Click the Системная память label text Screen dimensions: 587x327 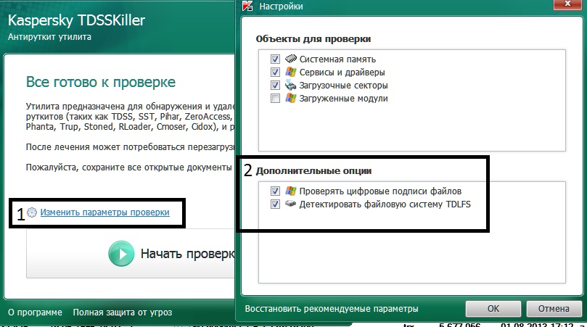click(337, 59)
